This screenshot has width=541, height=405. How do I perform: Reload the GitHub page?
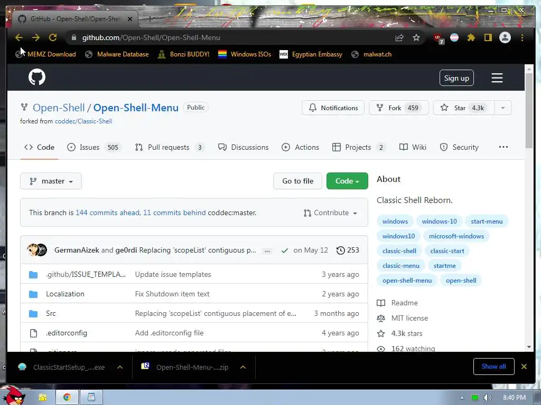[x=53, y=37]
